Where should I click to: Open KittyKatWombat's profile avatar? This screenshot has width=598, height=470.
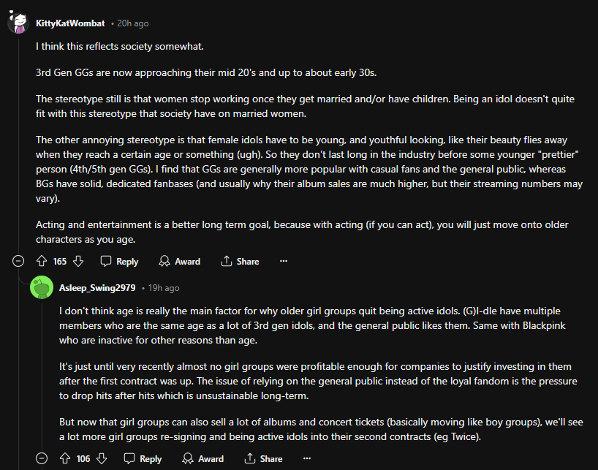18,23
